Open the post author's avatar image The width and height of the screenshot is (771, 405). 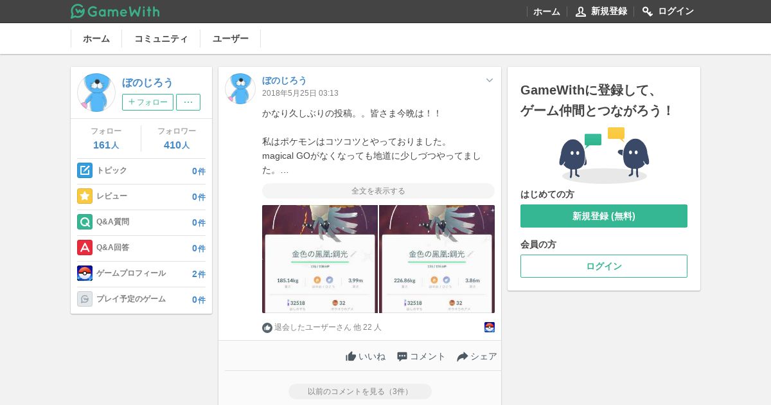coord(240,89)
